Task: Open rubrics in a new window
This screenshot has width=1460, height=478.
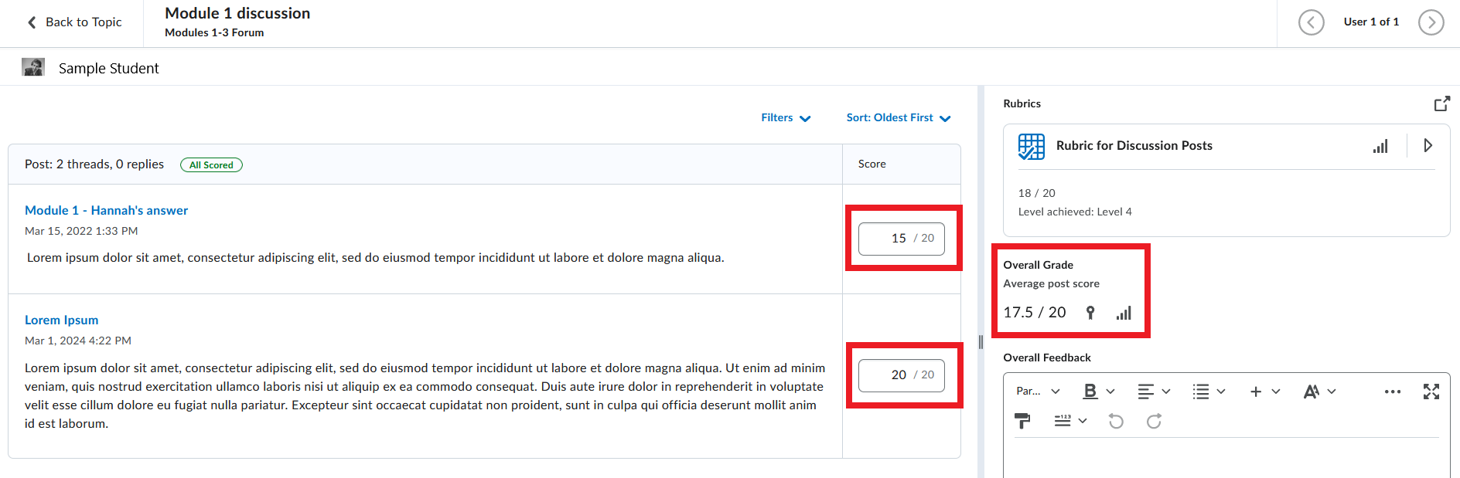Action: (x=1441, y=103)
